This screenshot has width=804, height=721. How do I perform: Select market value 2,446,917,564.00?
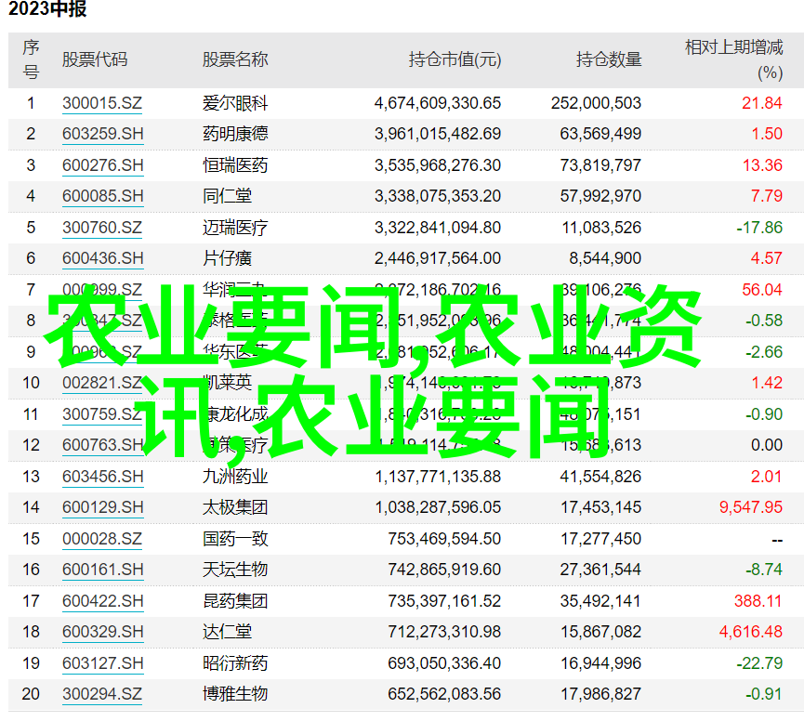coord(438,257)
